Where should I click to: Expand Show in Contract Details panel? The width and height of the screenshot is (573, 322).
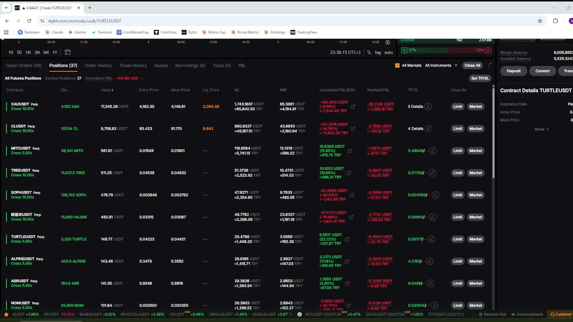coord(542,129)
